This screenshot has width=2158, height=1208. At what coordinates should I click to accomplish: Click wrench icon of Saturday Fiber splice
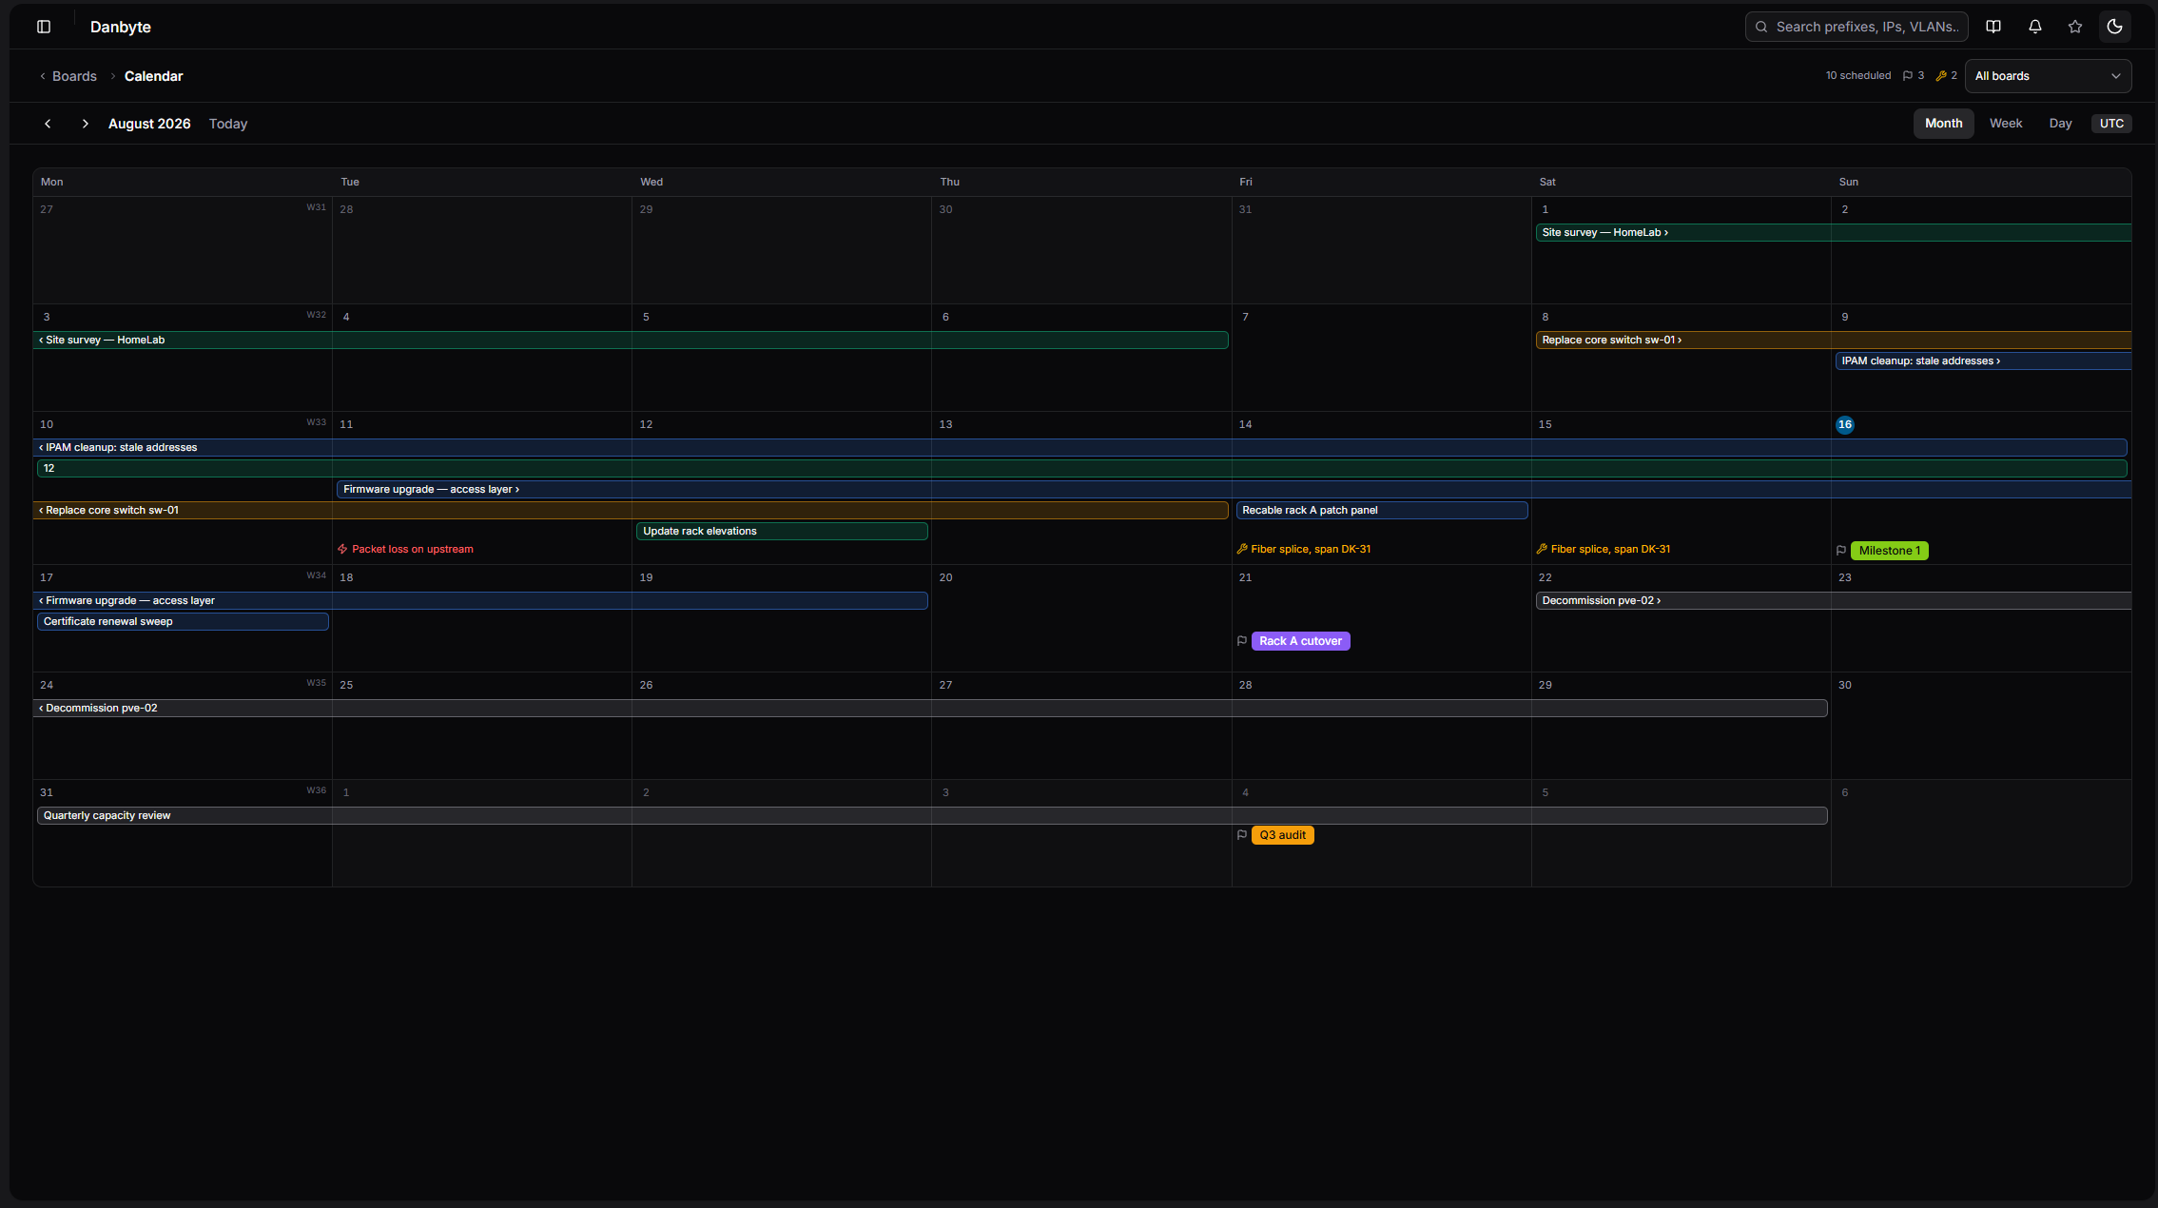(1542, 549)
